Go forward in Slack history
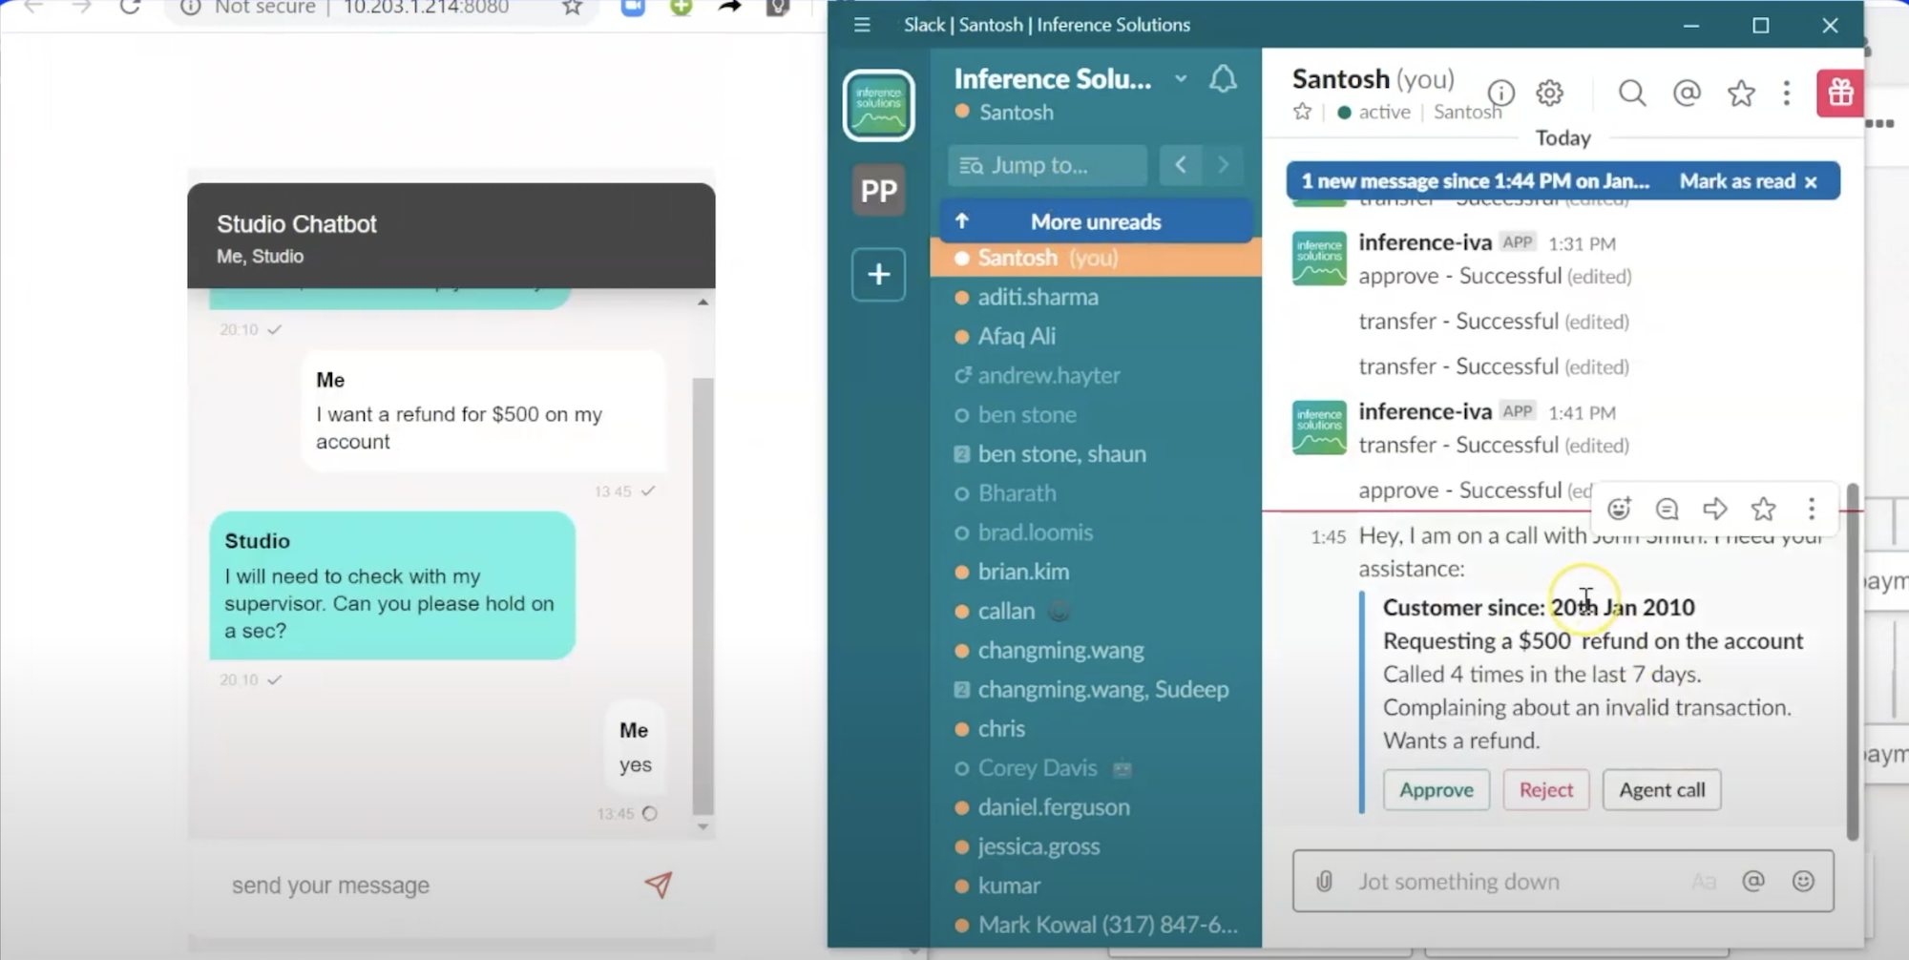 (x=1223, y=165)
